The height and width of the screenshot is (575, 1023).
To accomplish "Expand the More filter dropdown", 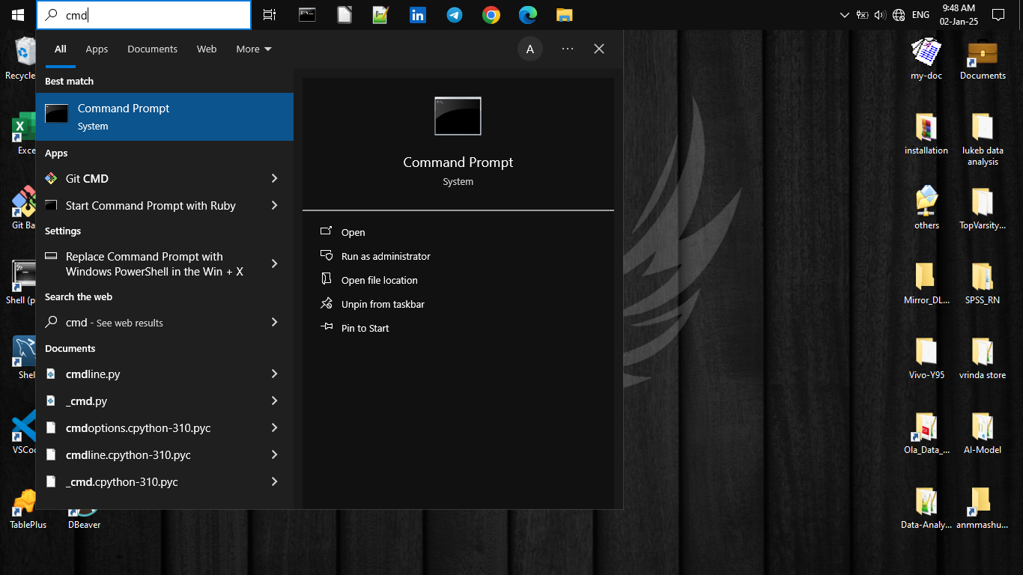I will pyautogui.click(x=254, y=49).
